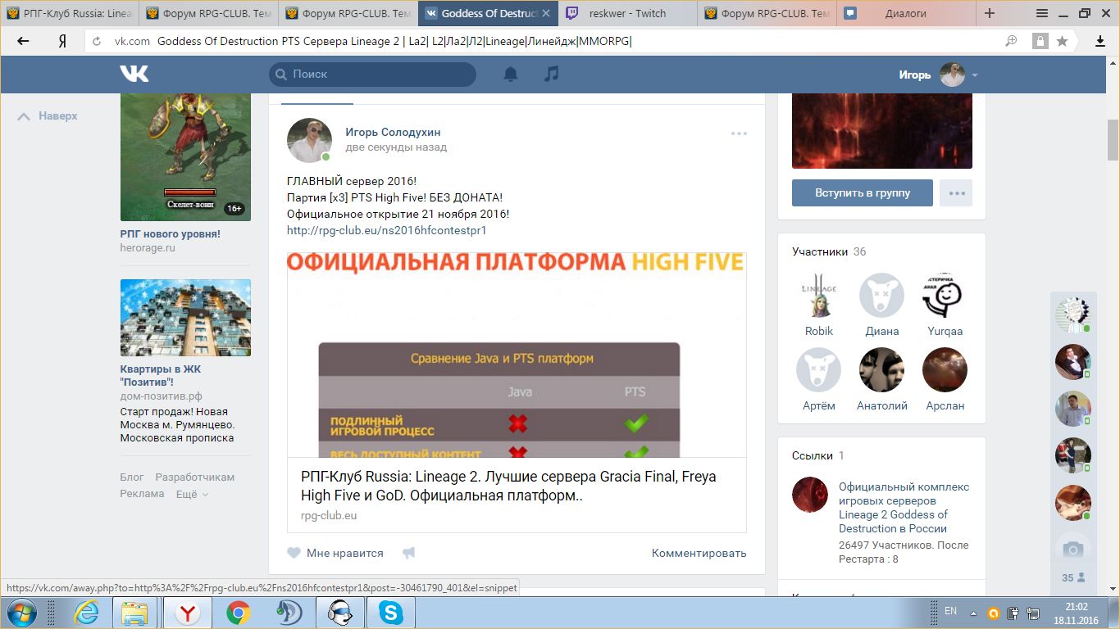
Task: Click the Разработчикам footer link
Action: tap(195, 477)
